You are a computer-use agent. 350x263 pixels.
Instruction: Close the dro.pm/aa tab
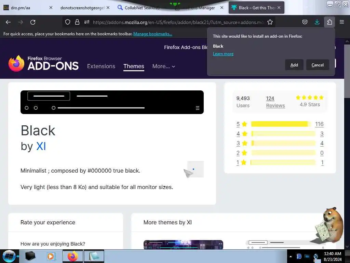point(51,8)
